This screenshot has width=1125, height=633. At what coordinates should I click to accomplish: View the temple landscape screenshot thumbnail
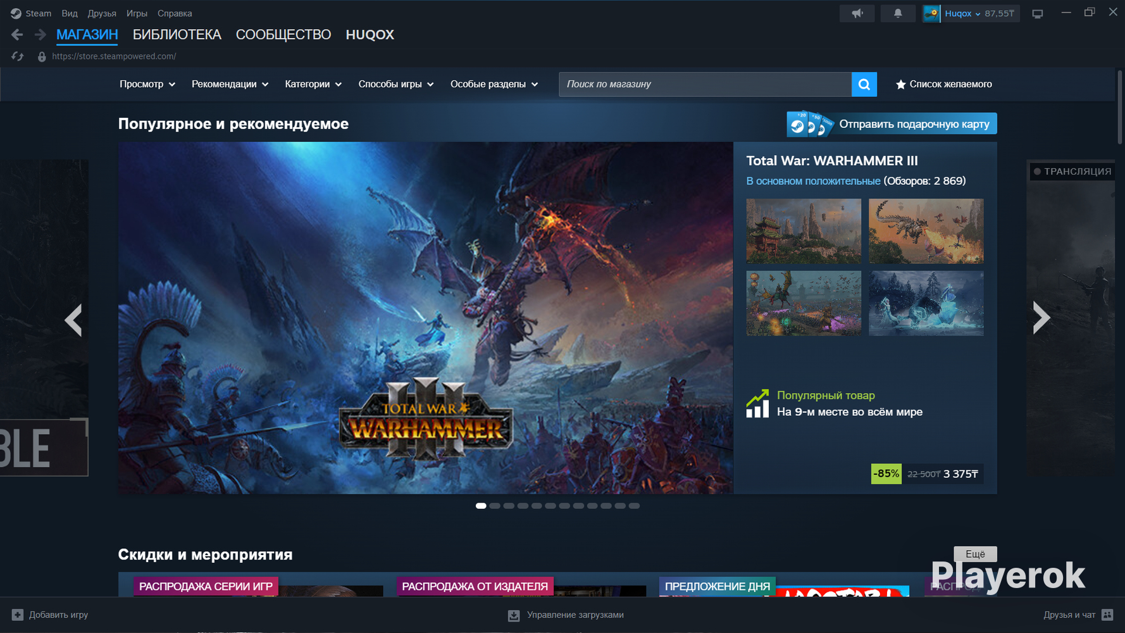pos(804,231)
